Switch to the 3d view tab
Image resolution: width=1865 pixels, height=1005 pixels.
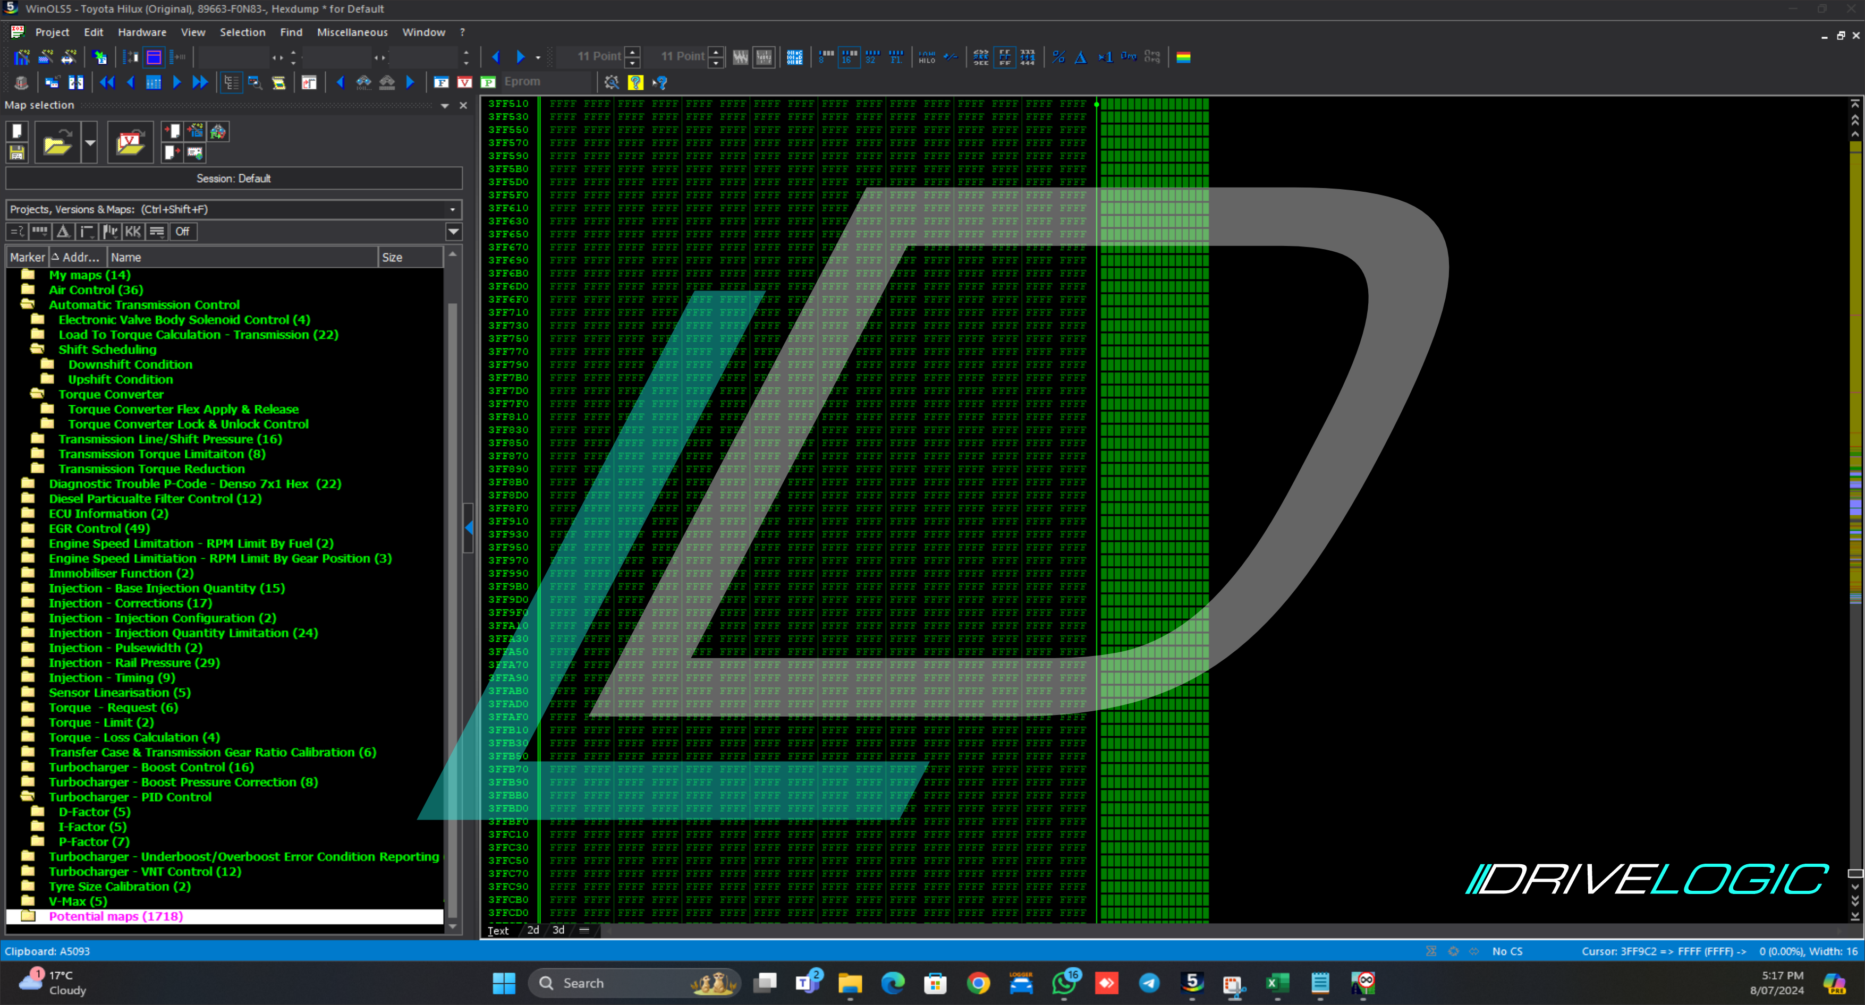[x=558, y=930]
